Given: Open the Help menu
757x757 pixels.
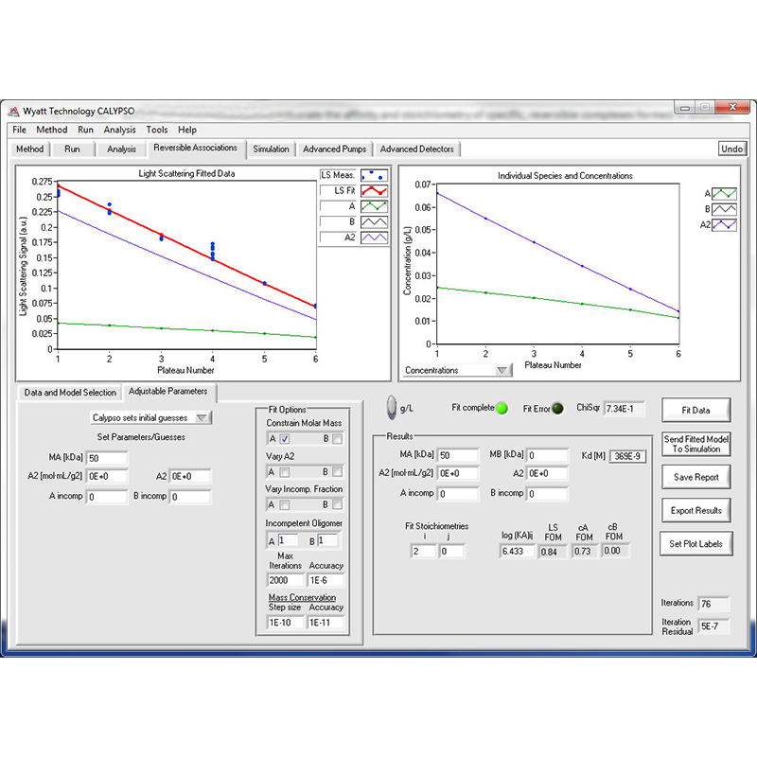Looking at the screenshot, I should 186,130.
